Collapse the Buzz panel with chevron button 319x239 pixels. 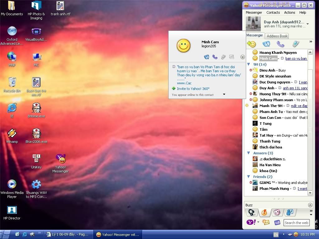(310, 205)
